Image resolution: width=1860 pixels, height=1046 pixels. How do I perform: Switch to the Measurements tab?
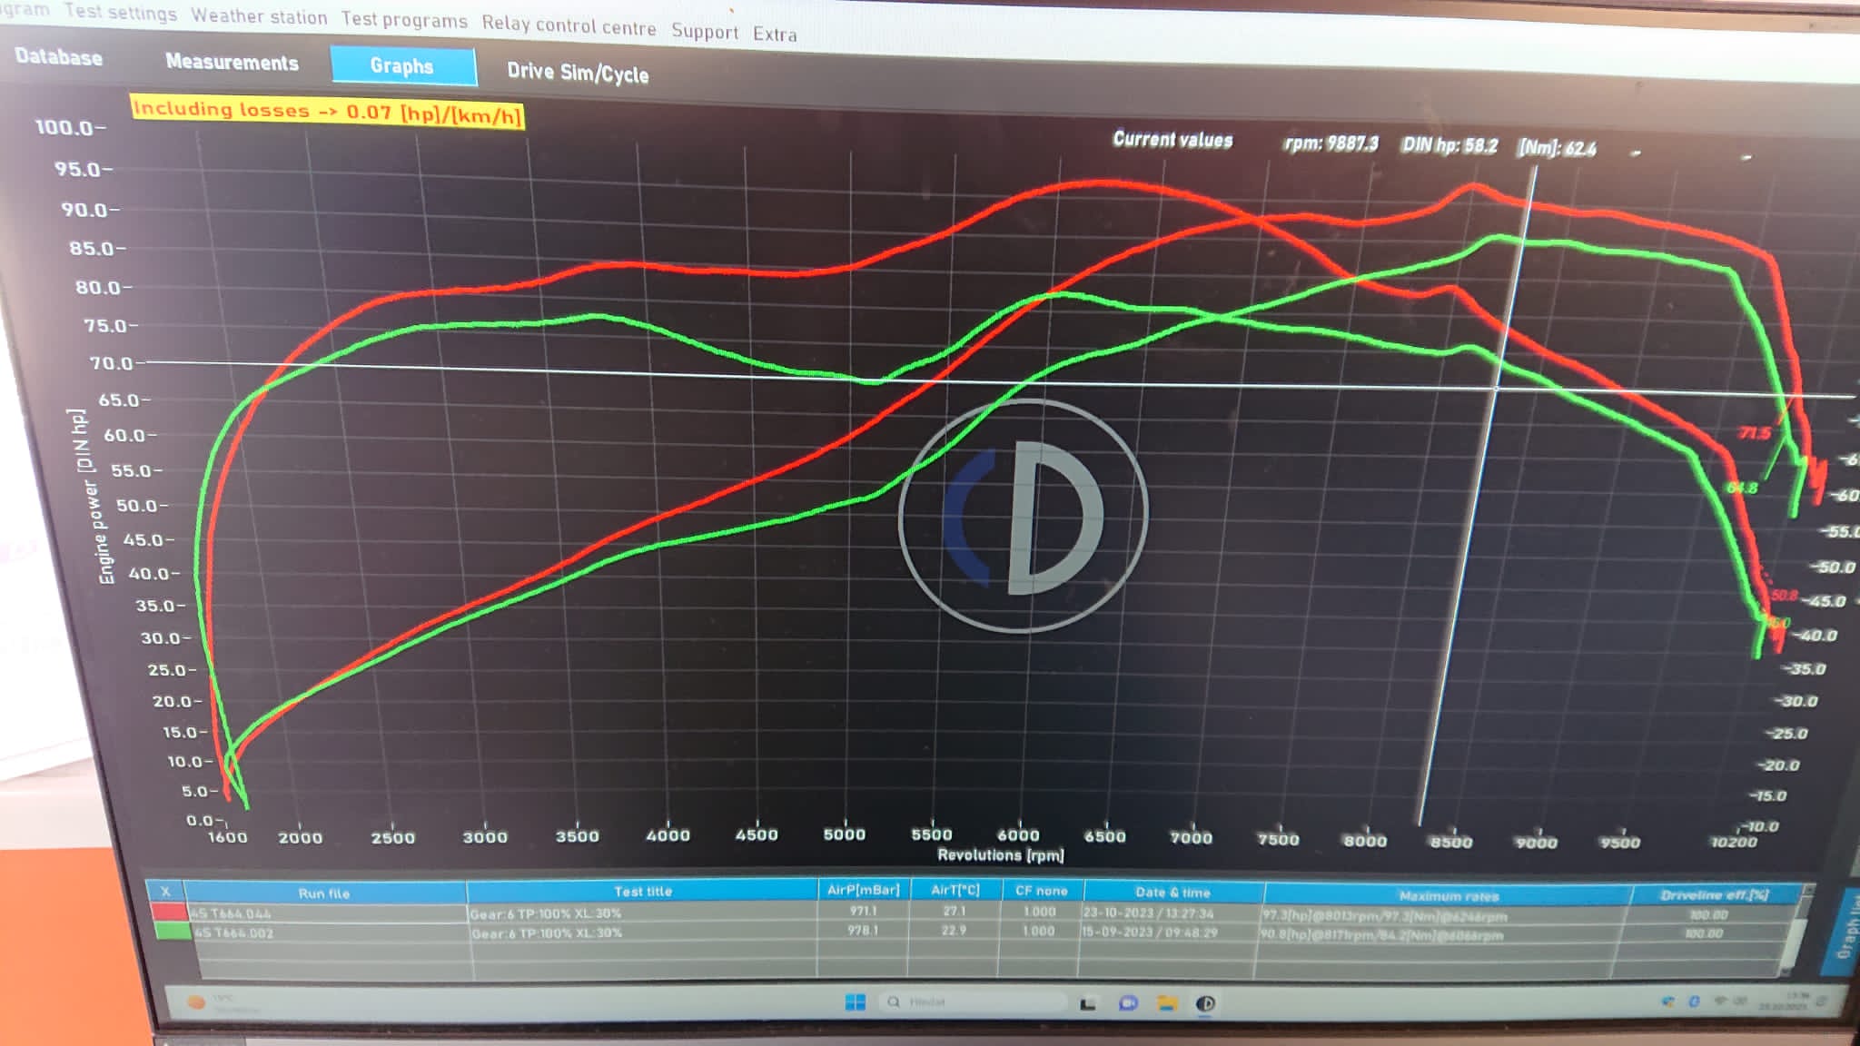click(x=232, y=62)
